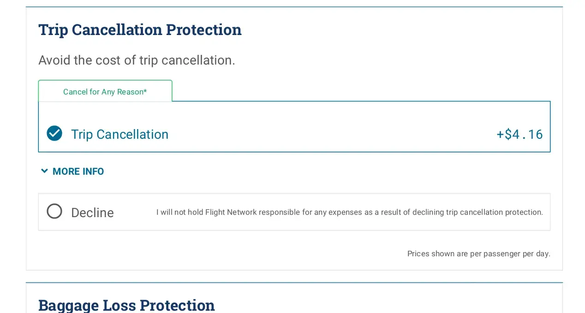Click the 'Prices shown are per passenger' note
Viewport: 585px width, 313px height.
click(x=478, y=254)
